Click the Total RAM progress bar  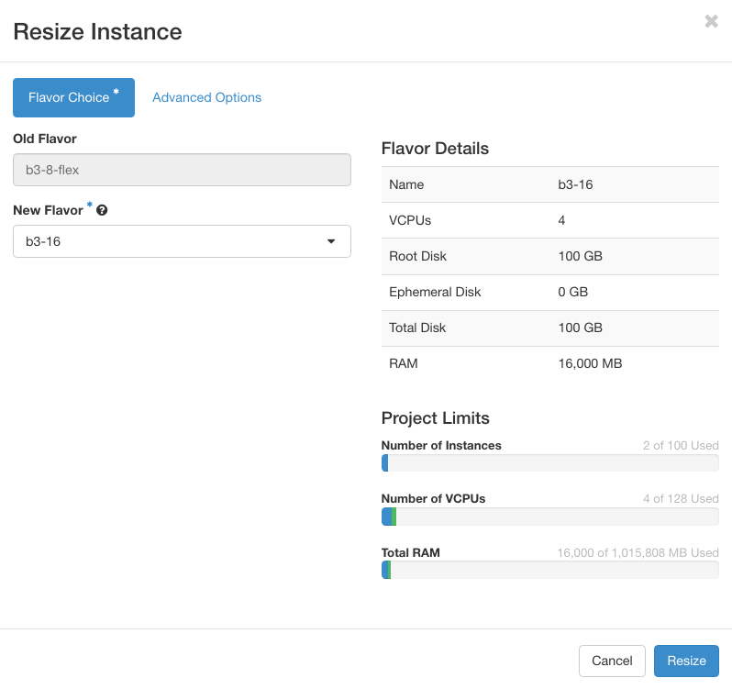coord(550,570)
